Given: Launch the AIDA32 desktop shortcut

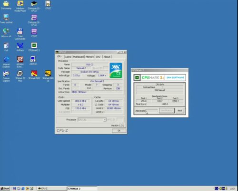Looking at the screenshot, I should (x=33, y=61).
